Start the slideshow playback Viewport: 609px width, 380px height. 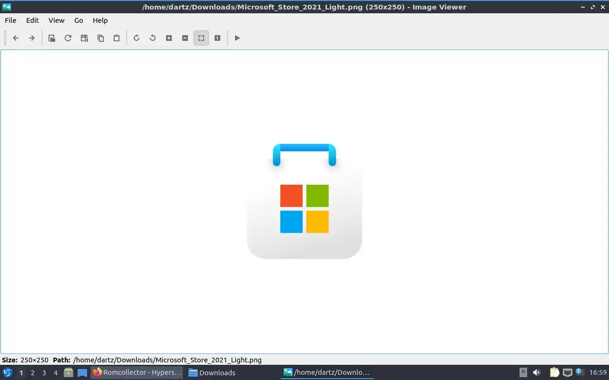click(x=237, y=38)
